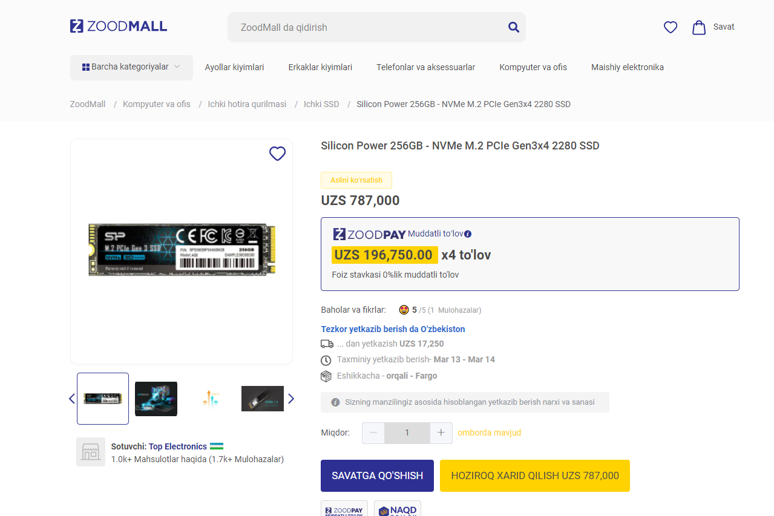Click Mar 13 - Mar 14 delivery dates
The image size is (774, 516).
[464, 359]
